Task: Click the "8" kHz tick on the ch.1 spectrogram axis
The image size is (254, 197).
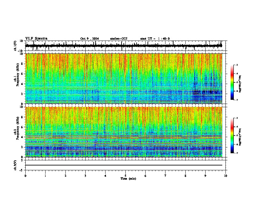Action: pyautogui.click(x=22, y=64)
